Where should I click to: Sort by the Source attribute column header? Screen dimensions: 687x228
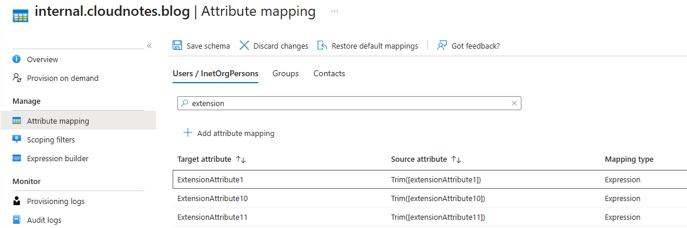coord(419,159)
